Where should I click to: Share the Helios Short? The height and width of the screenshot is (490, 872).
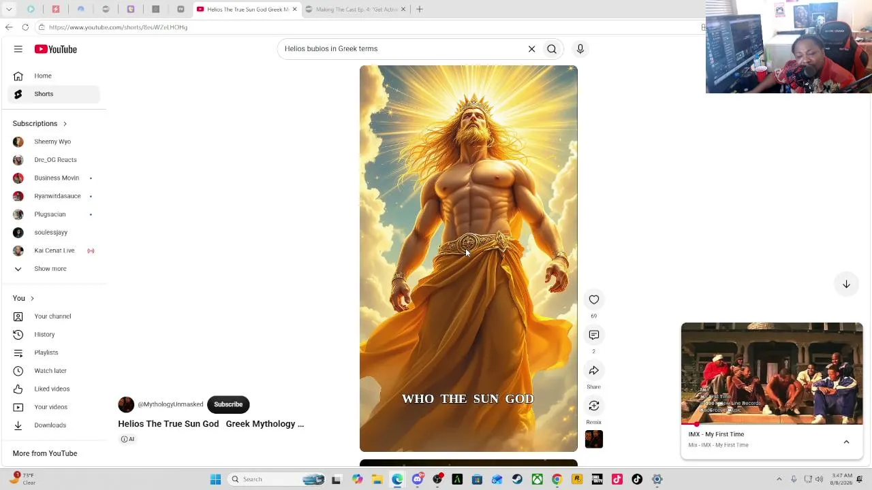point(594,370)
